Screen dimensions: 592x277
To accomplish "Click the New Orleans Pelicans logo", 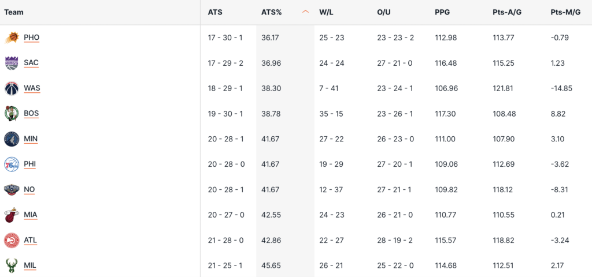I will coord(12,190).
